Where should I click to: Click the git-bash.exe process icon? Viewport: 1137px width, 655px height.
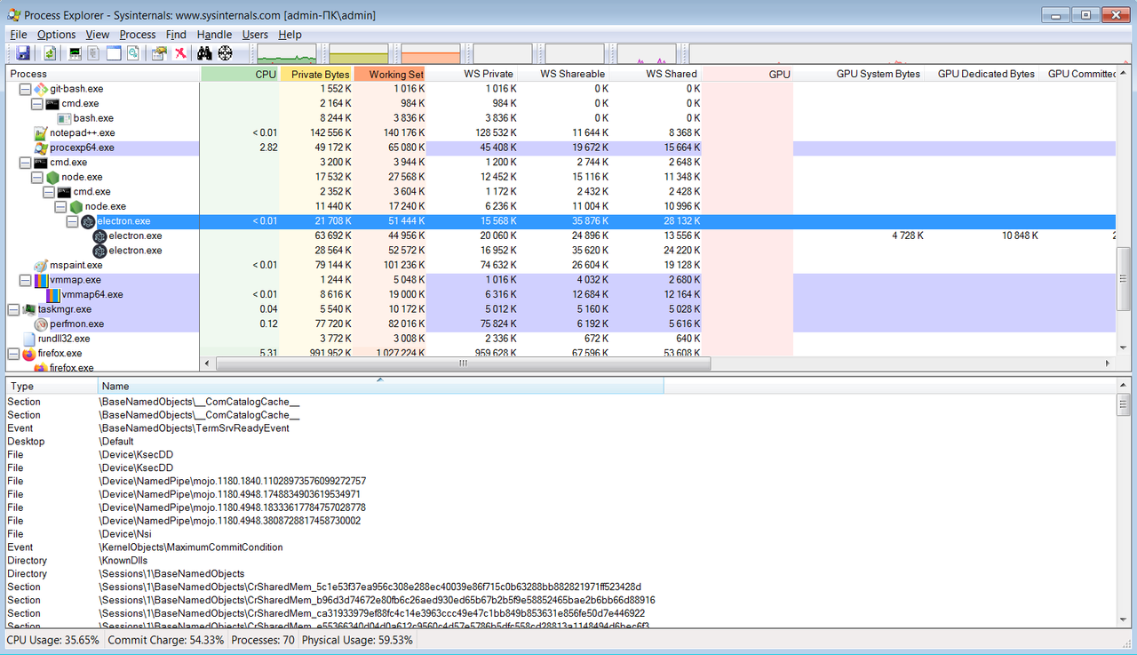pyautogui.click(x=41, y=89)
